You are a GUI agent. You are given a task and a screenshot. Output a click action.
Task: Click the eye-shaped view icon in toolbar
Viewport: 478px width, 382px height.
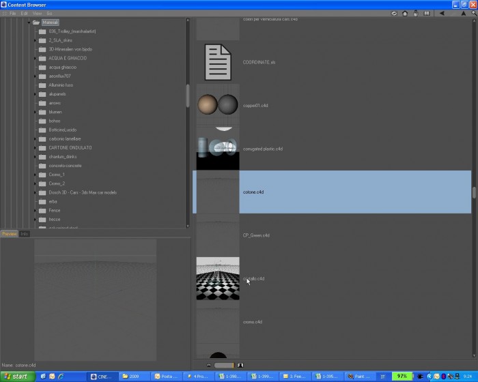pos(394,14)
